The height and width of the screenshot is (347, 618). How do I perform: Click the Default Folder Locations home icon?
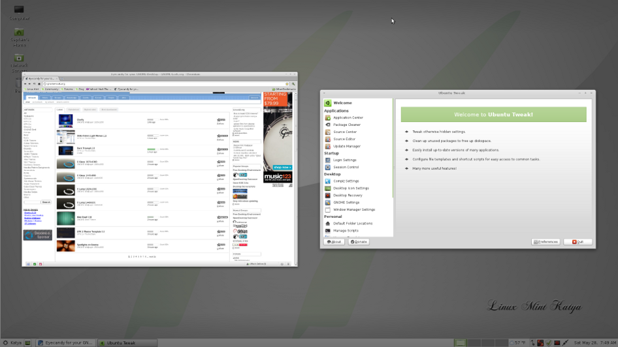[327, 224]
